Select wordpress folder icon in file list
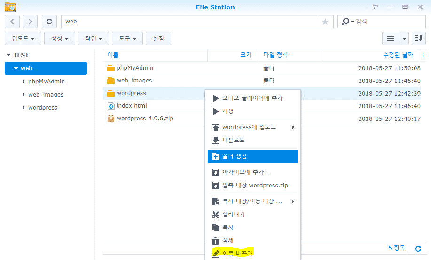 coord(111,93)
